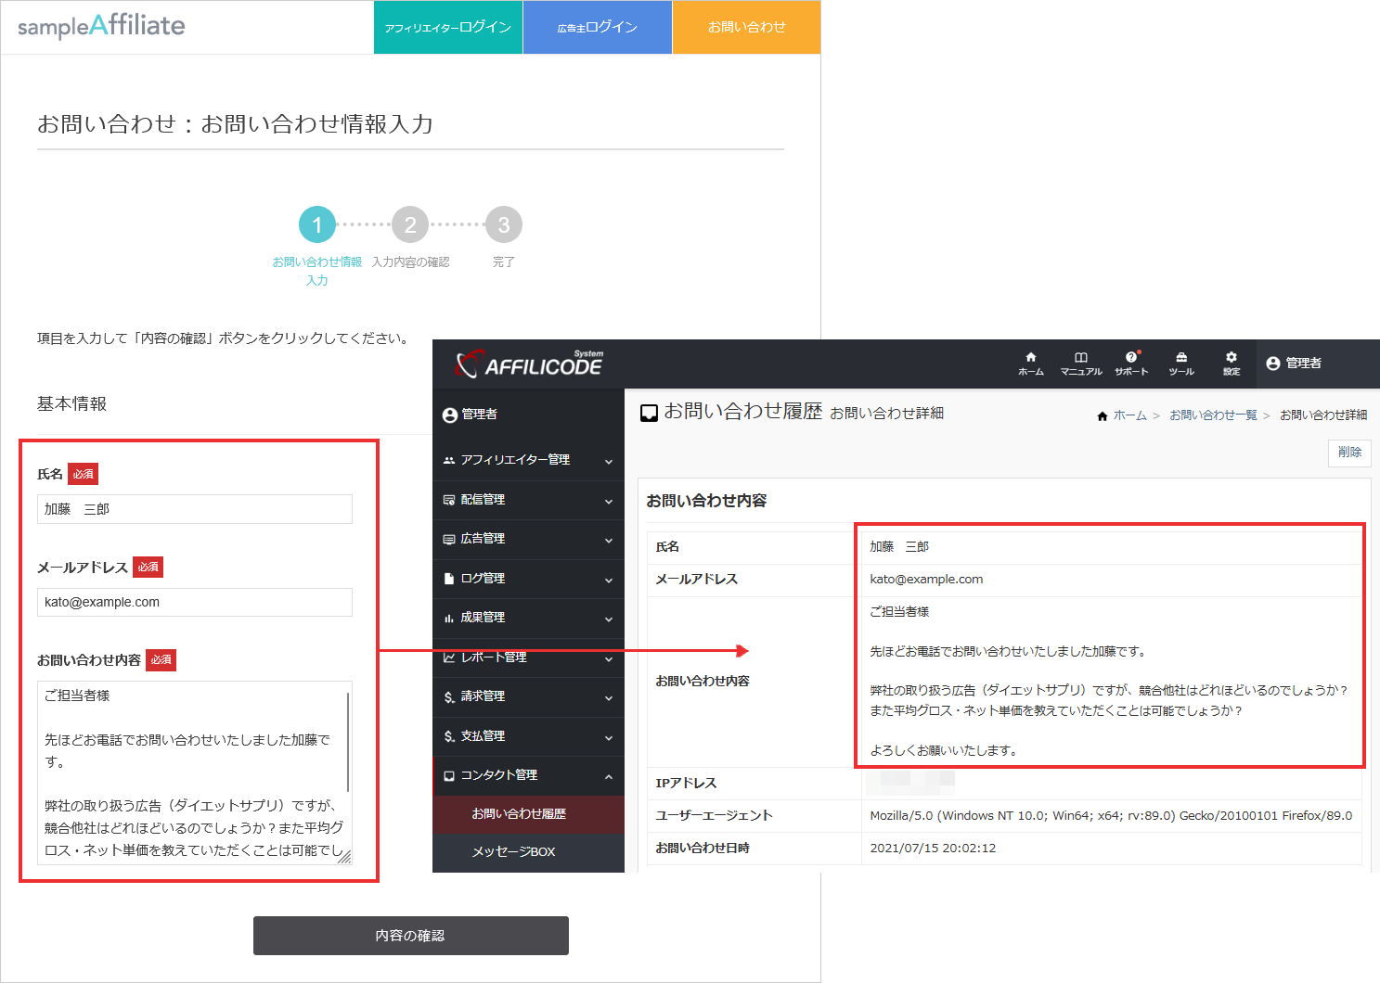This screenshot has height=983, width=1380.
Task: Open the 設定 gear icon
Action: 1231,362
